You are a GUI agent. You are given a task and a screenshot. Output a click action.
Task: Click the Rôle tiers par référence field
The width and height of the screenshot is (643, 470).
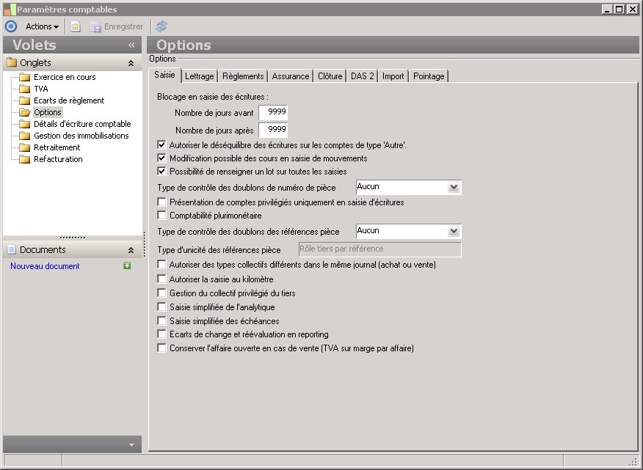click(x=379, y=249)
